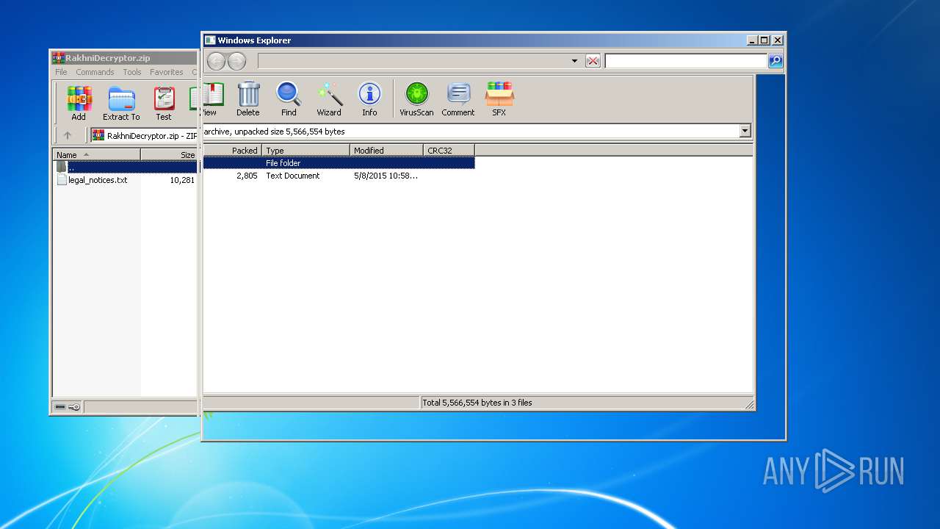The image size is (940, 529).
Task: Sort by the CRC32 column header
Action: tap(449, 151)
